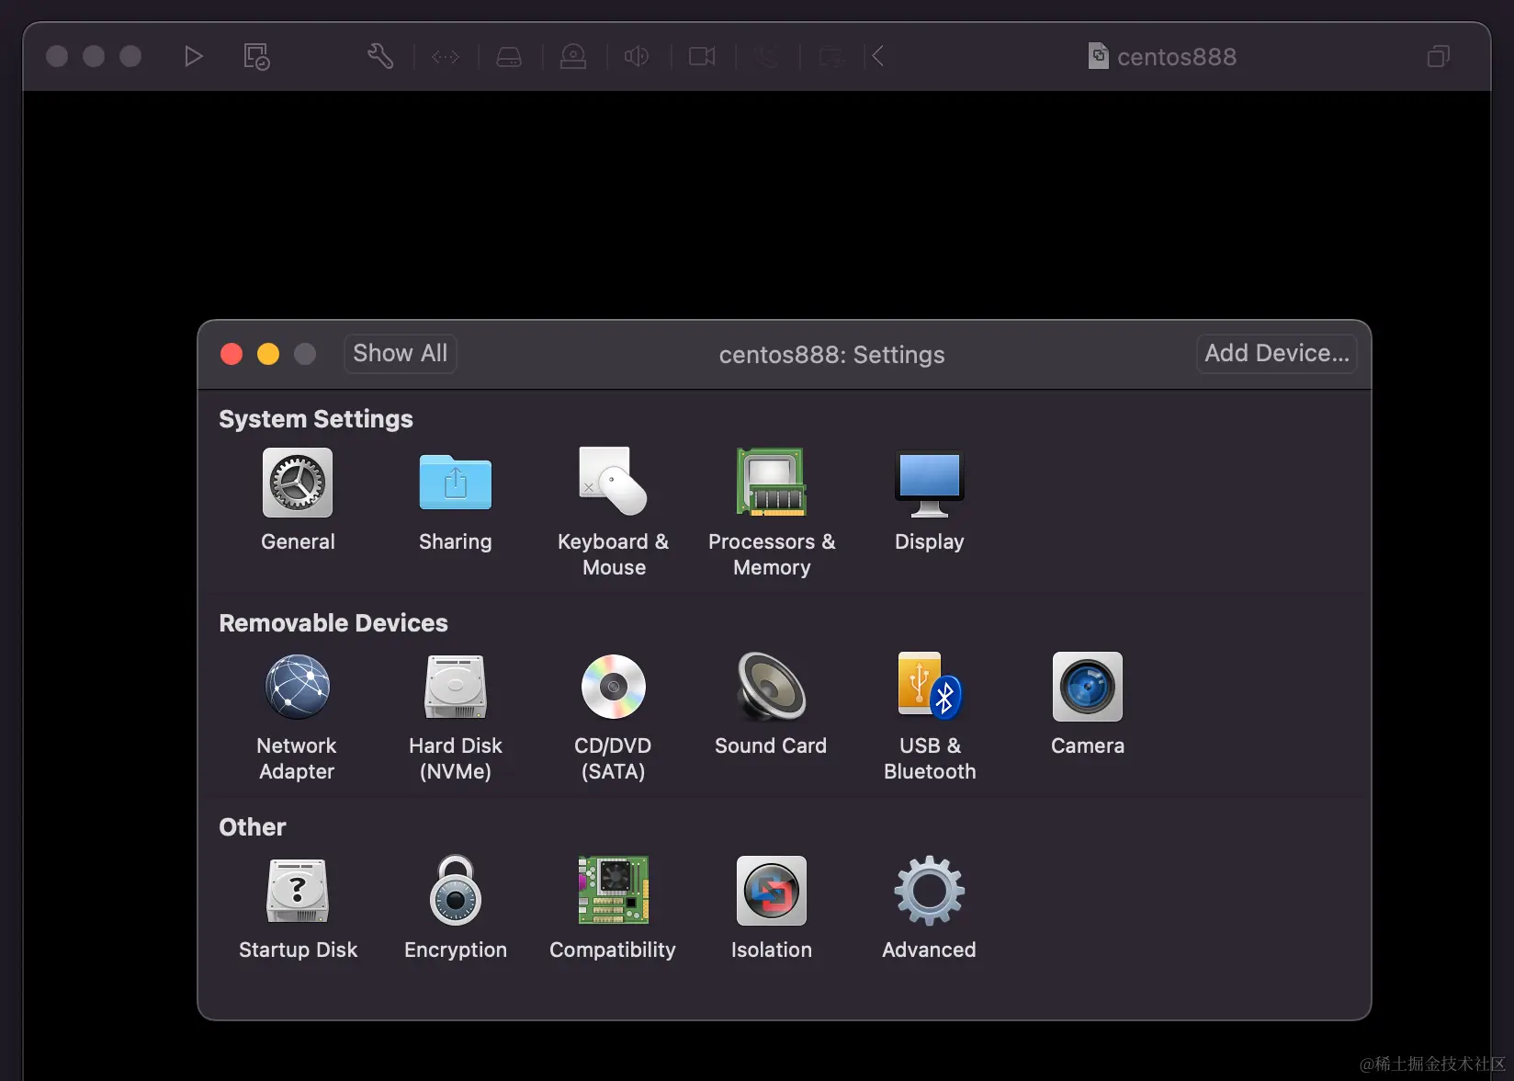Click the hard disk icon in VM toolbar
Image resolution: width=1514 pixels, height=1081 pixels.
tap(509, 57)
